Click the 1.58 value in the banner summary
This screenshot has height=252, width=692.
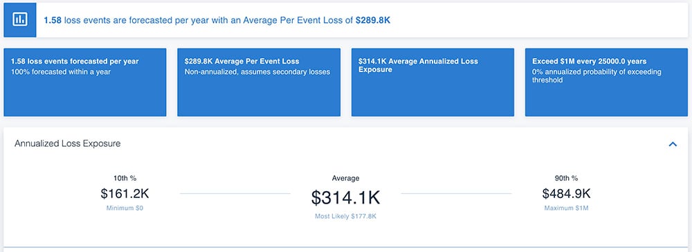pyautogui.click(x=53, y=20)
